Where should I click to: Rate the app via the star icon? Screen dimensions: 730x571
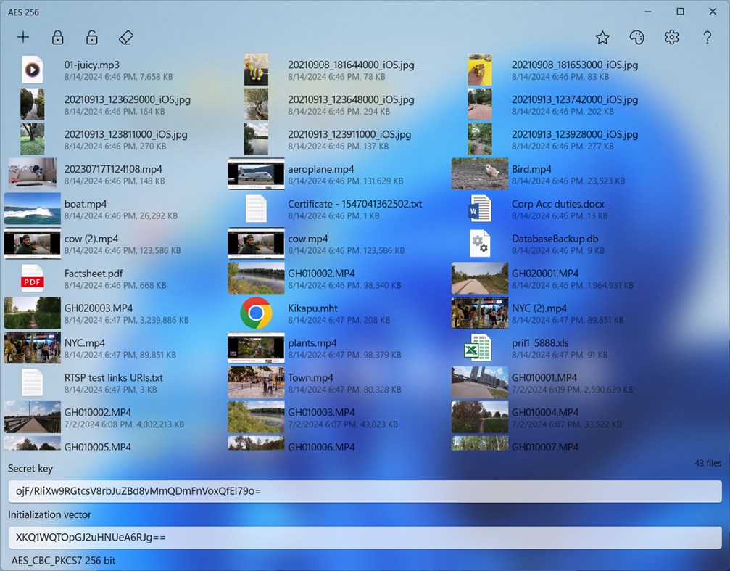pos(602,37)
